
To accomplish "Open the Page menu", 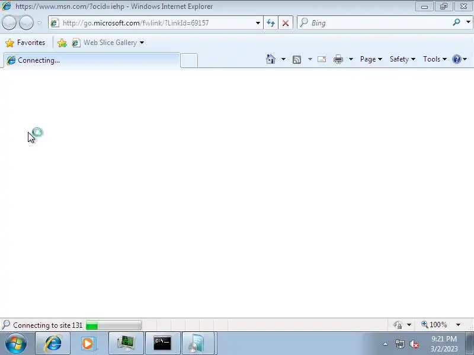I will (371, 59).
